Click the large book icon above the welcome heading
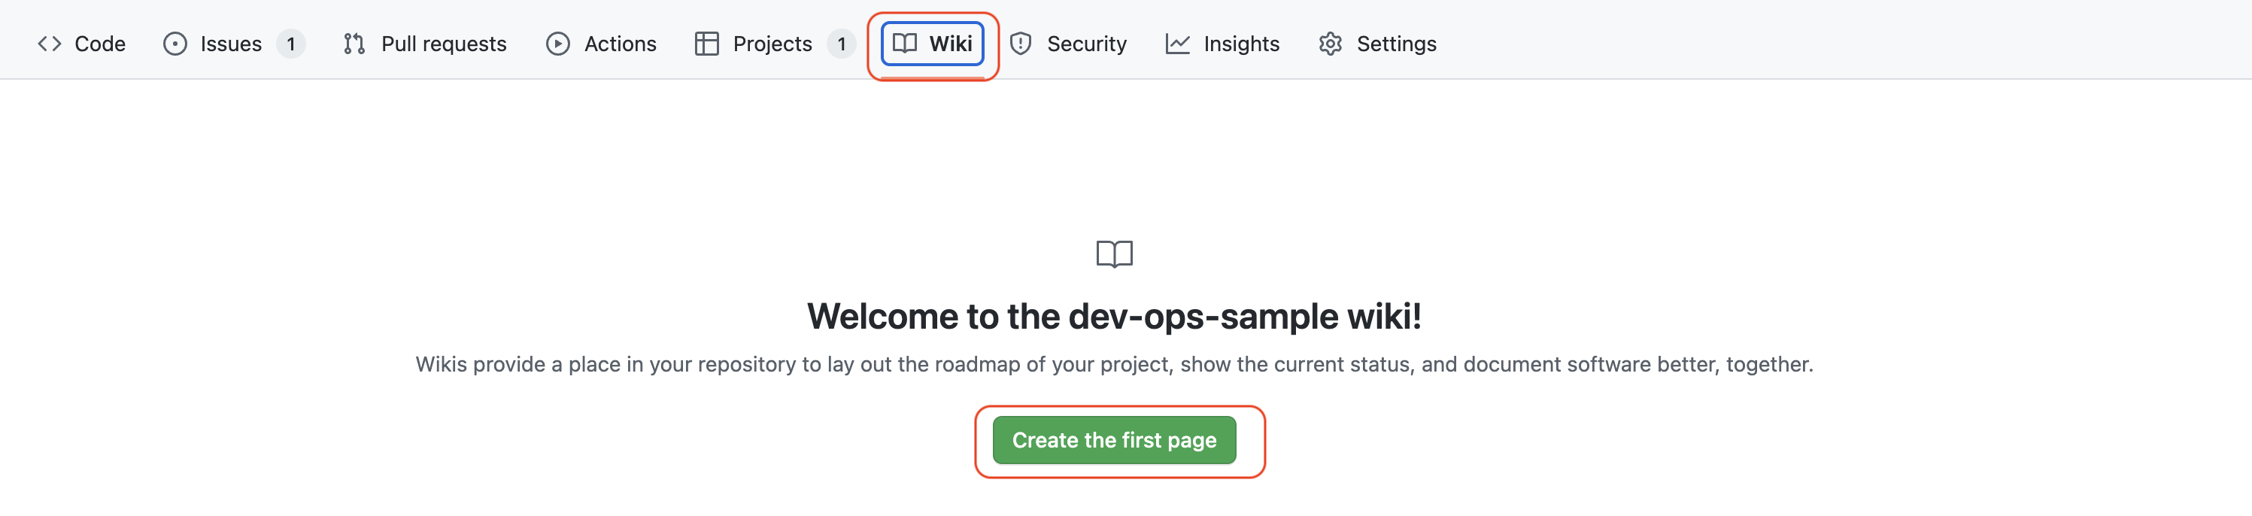2252x516 pixels. 1115,254
